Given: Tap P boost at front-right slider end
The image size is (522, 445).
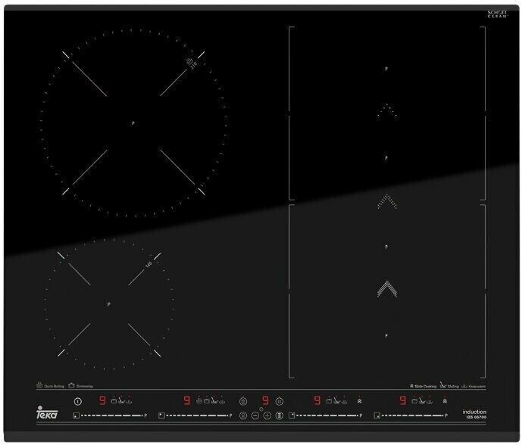Looking at the screenshot, I should 446,415.
